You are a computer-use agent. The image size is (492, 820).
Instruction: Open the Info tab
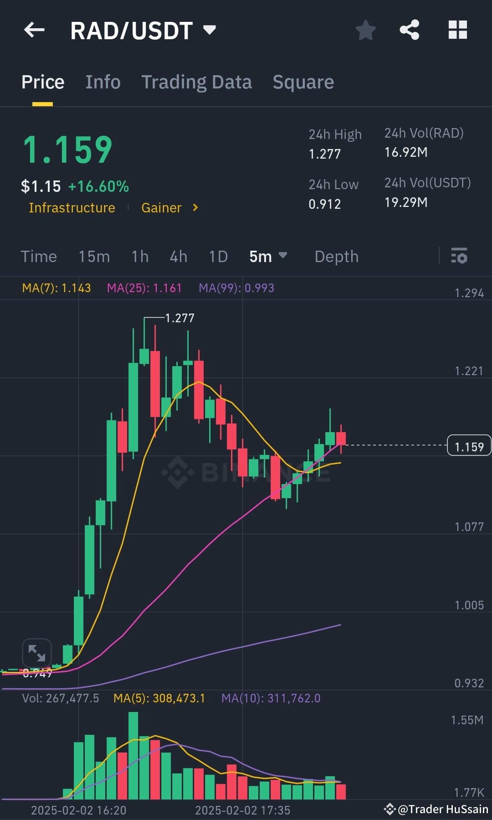[102, 82]
